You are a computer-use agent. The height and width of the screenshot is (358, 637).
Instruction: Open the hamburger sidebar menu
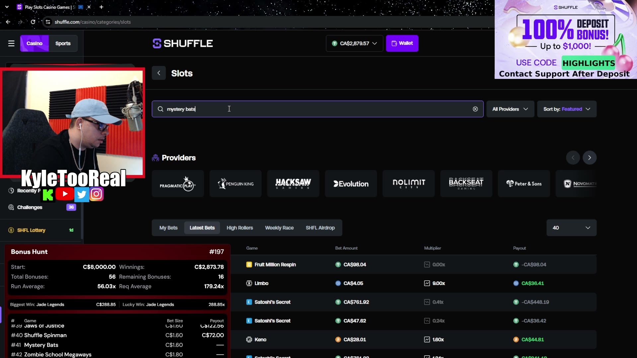click(11, 43)
